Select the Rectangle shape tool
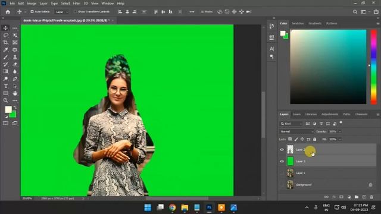Screen dimensions: 381x214 (5, 93)
